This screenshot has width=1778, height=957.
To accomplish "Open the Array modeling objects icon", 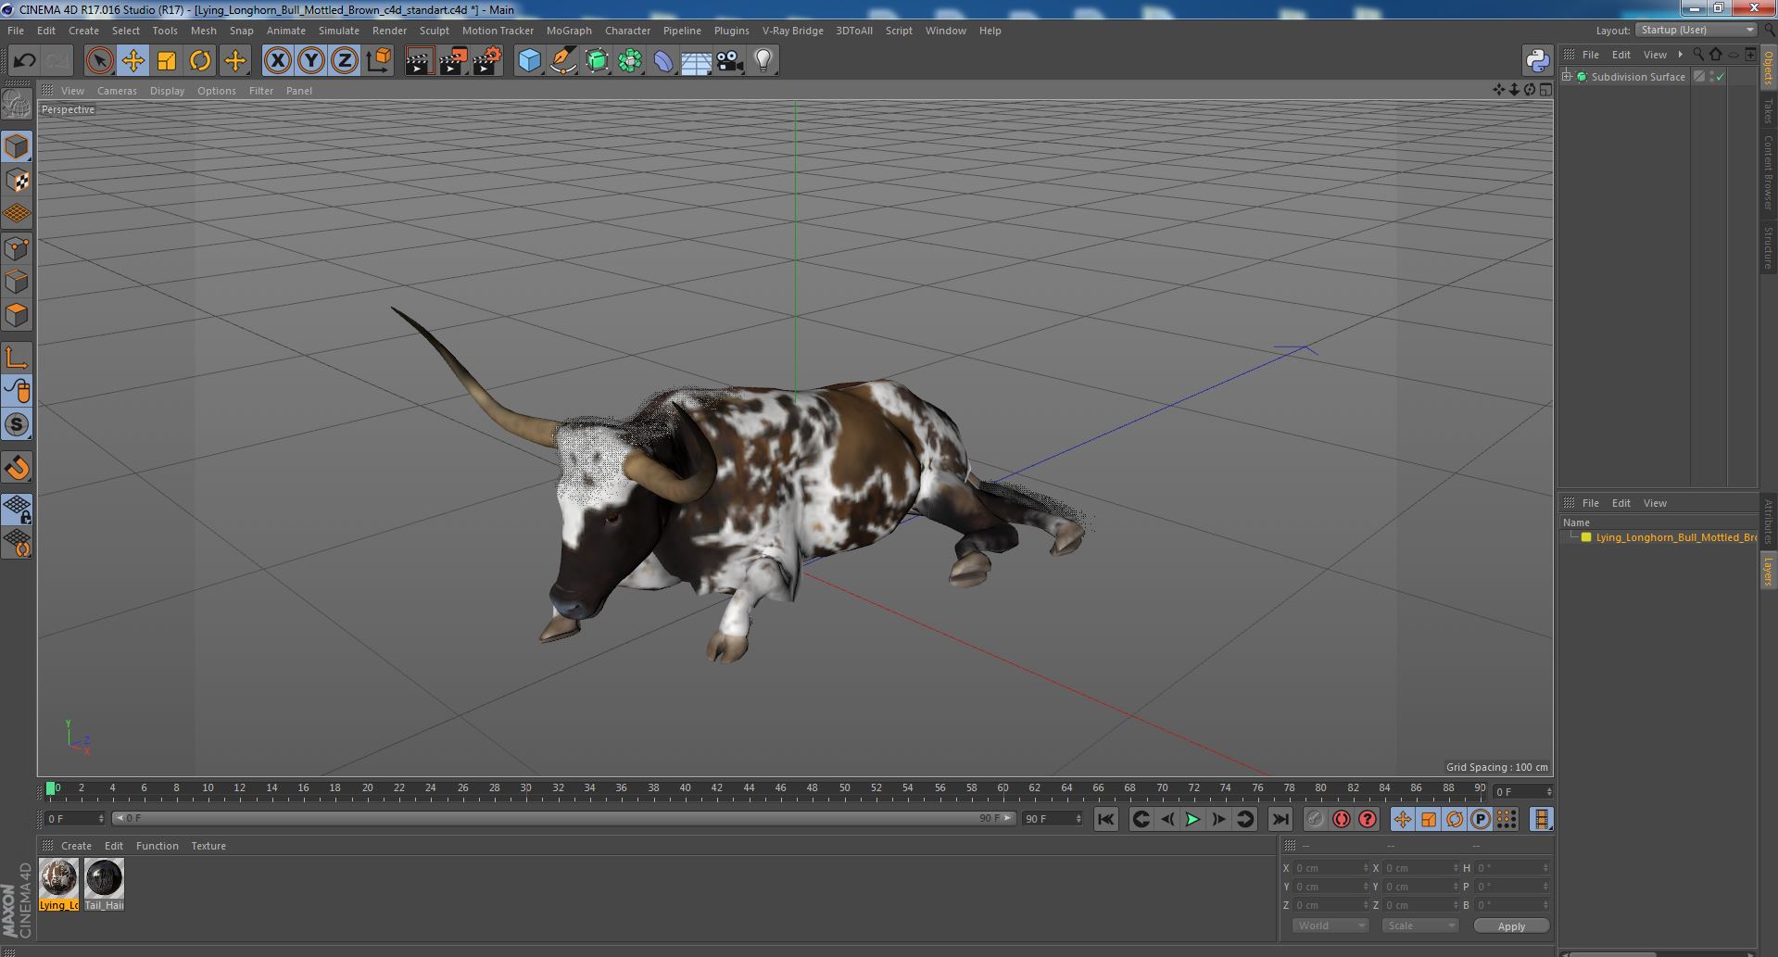I will coord(630,61).
